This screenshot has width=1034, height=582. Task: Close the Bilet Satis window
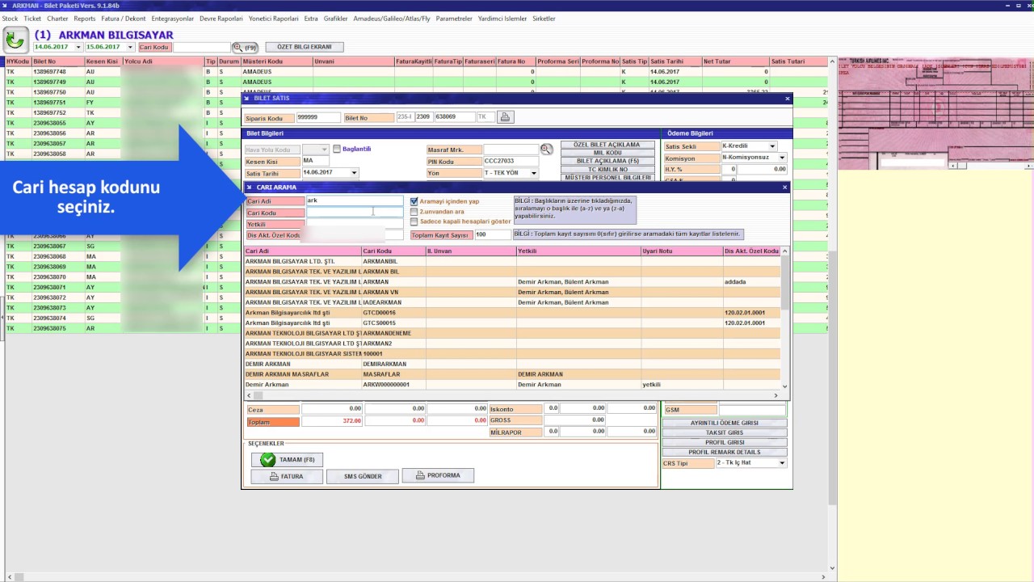(788, 99)
